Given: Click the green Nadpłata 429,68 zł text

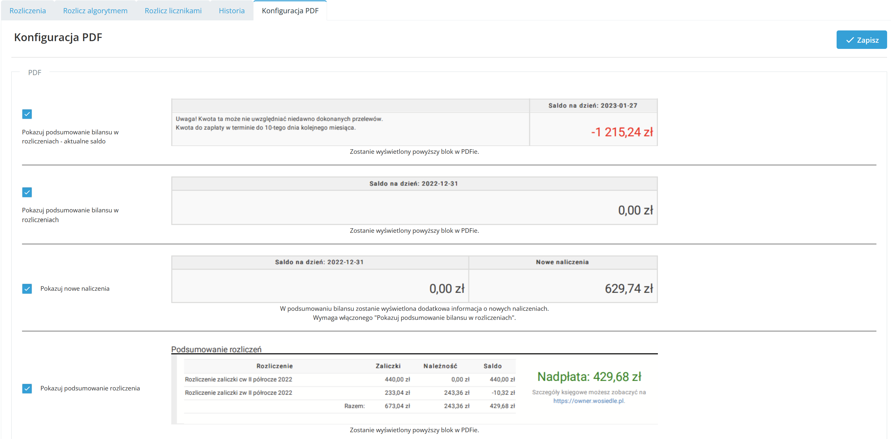Looking at the screenshot, I should tap(589, 377).
